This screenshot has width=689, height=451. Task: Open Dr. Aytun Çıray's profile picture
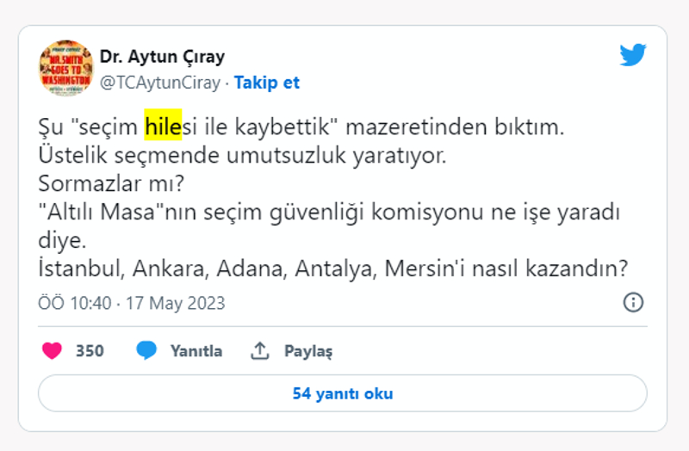(x=65, y=67)
